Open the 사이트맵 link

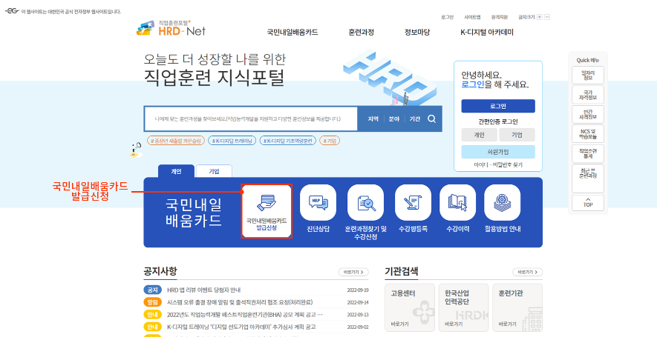[472, 17]
